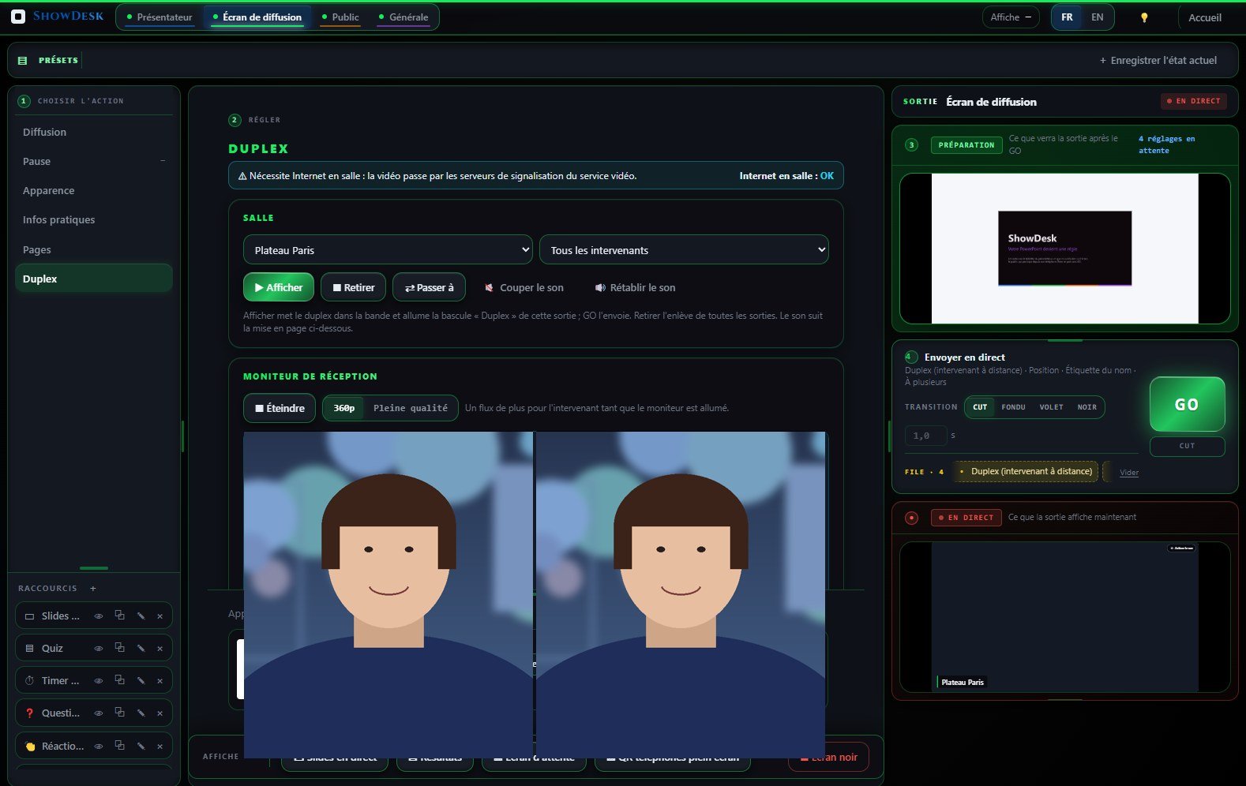This screenshot has width=1246, height=786.
Task: Select the VOLET transition
Action: [x=1051, y=407]
